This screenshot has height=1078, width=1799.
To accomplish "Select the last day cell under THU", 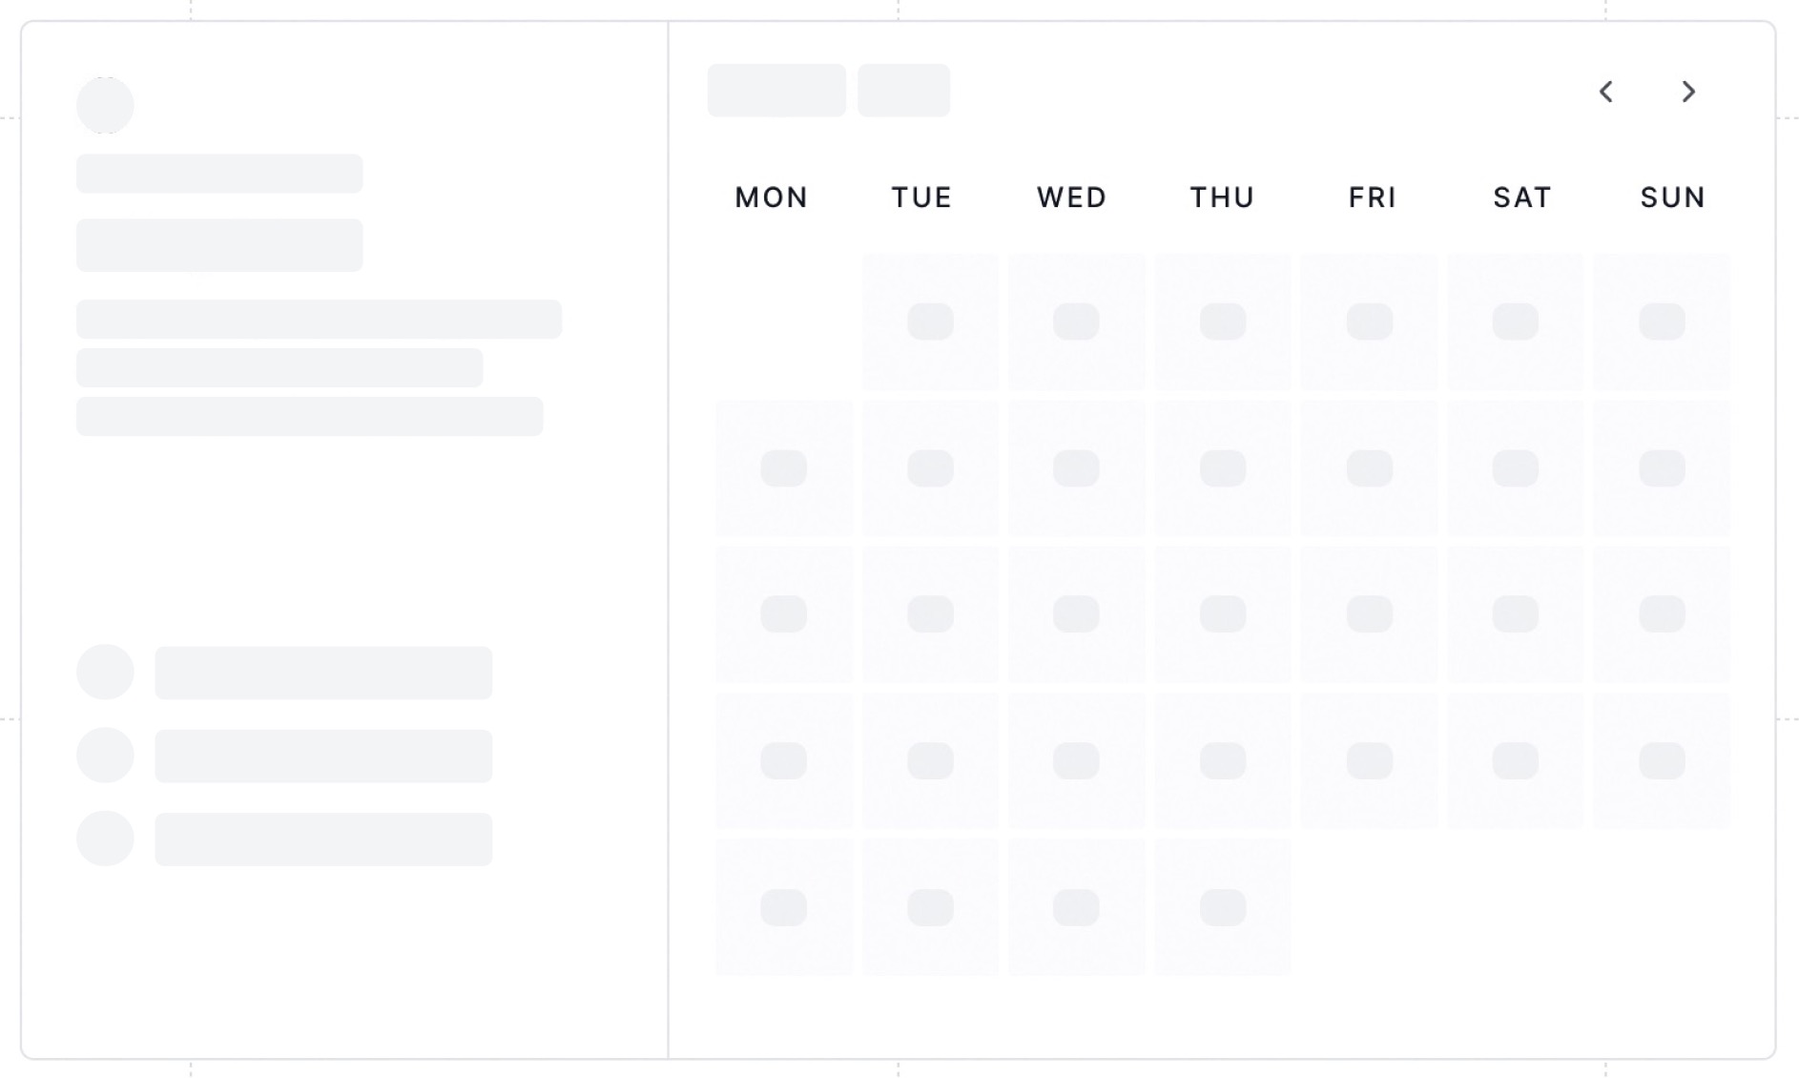I will pyautogui.click(x=1222, y=905).
